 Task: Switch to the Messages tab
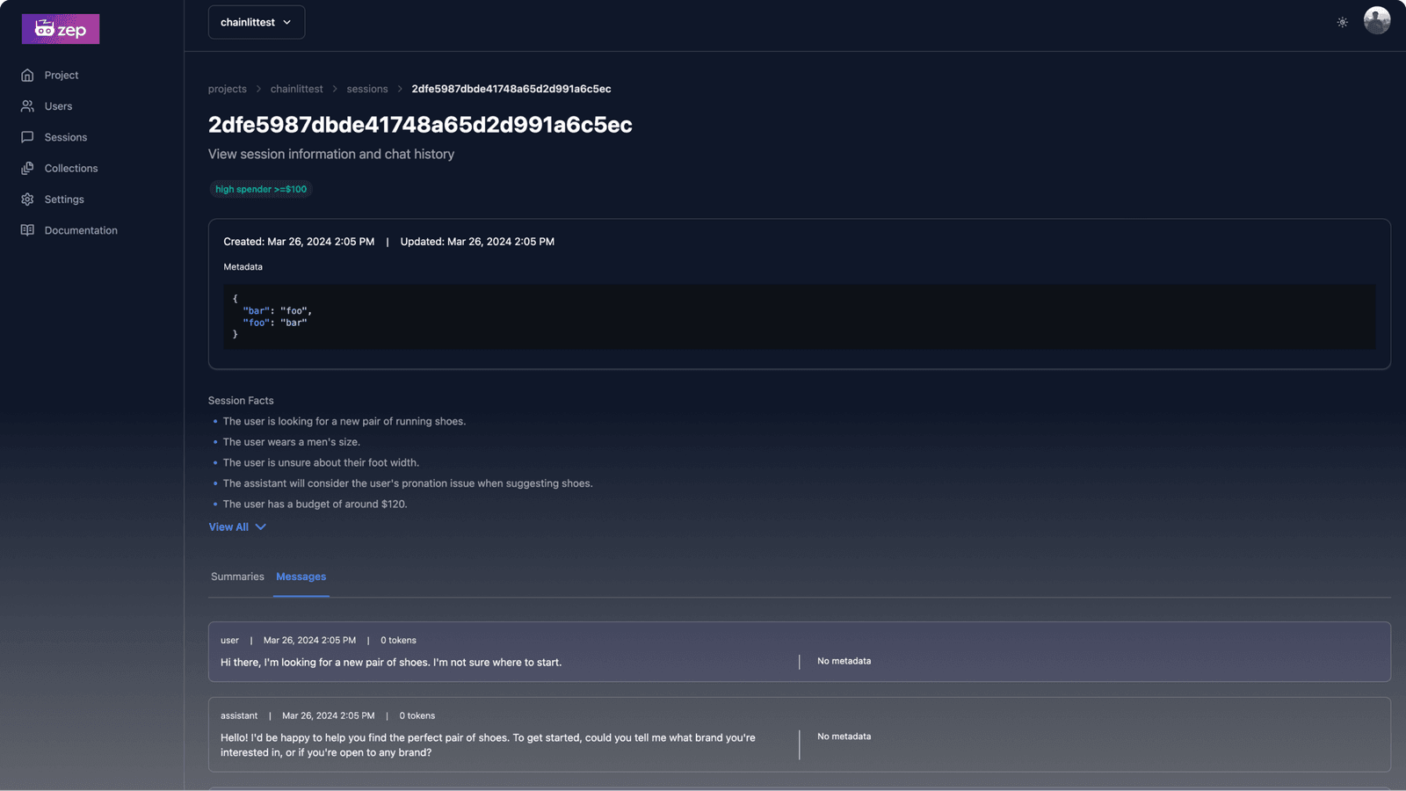(301, 577)
